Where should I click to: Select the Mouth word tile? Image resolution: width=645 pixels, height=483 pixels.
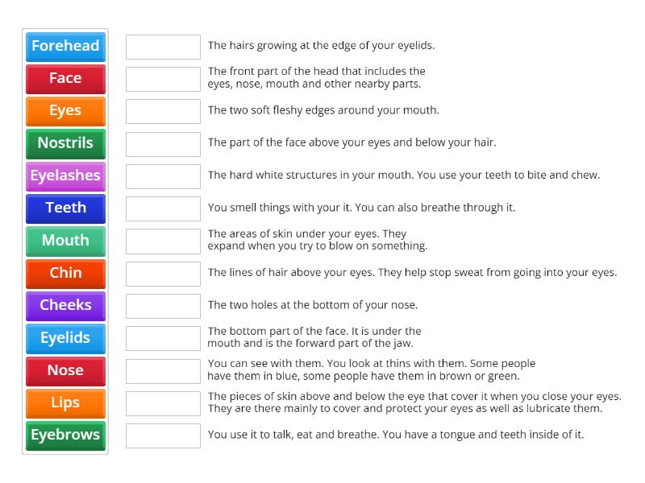[64, 241]
